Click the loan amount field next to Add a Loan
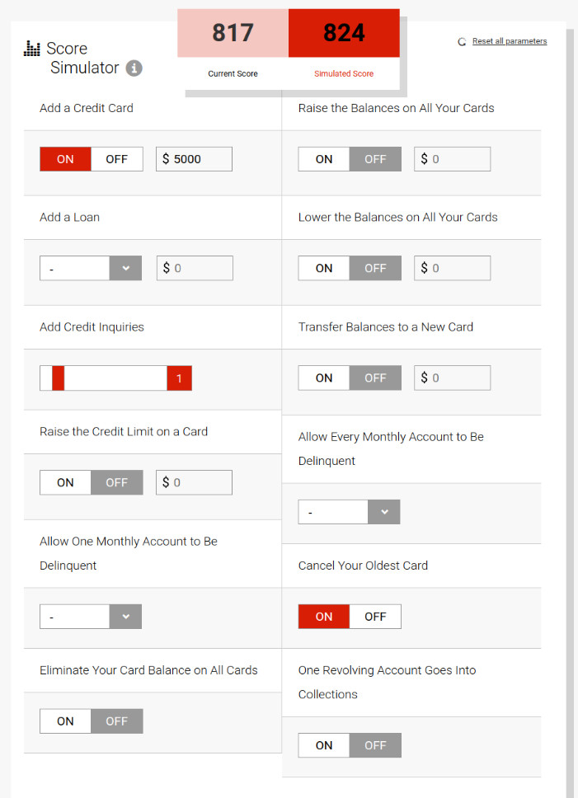 194,267
